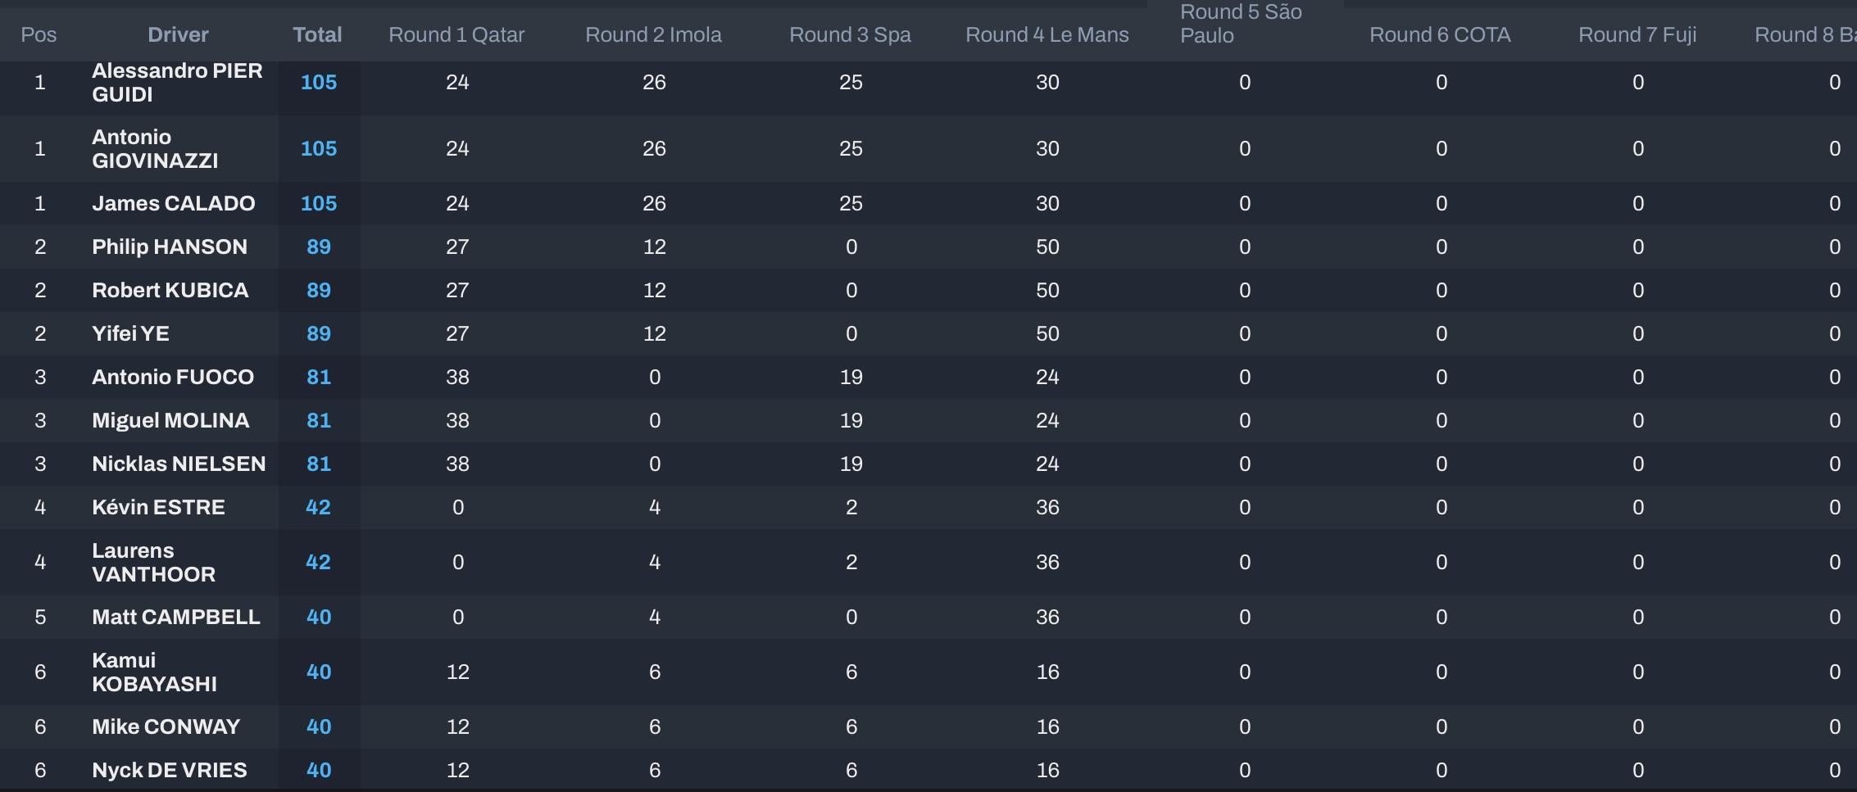
Task: Click Robert KUBICA's driver name
Action: [170, 290]
